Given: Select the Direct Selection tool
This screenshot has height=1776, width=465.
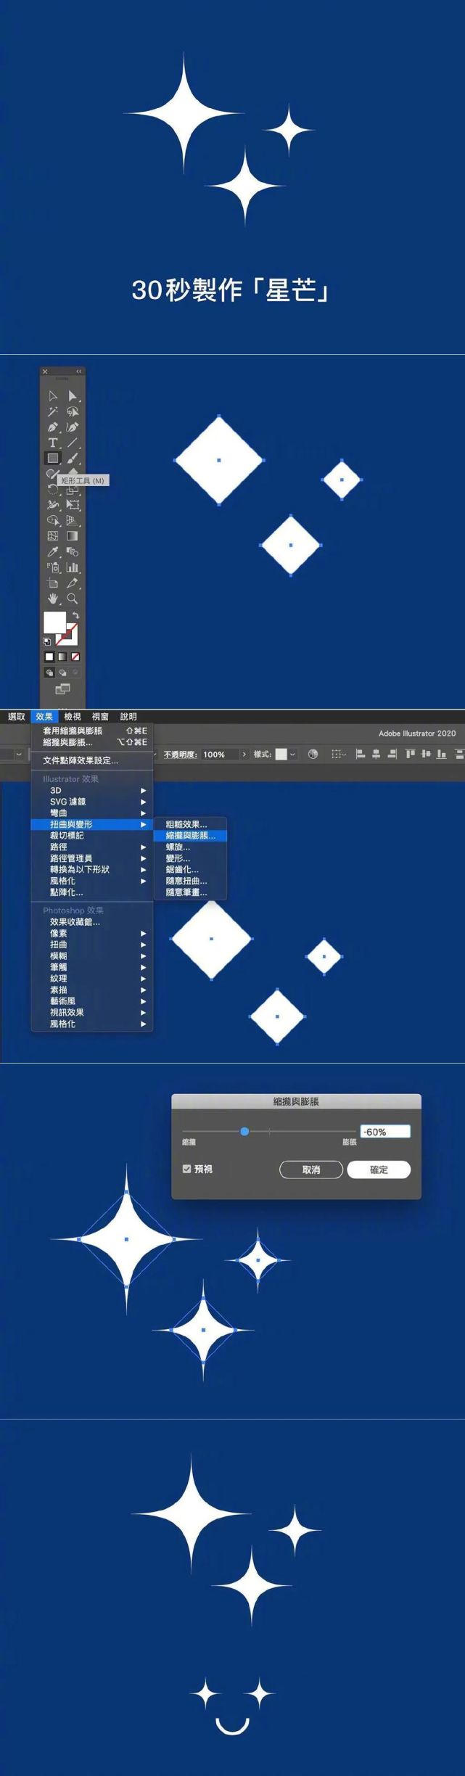Looking at the screenshot, I should pos(73,396).
